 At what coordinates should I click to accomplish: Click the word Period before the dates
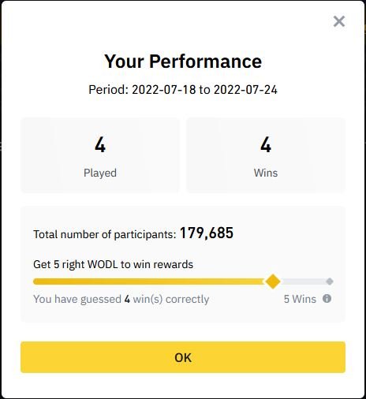point(109,90)
